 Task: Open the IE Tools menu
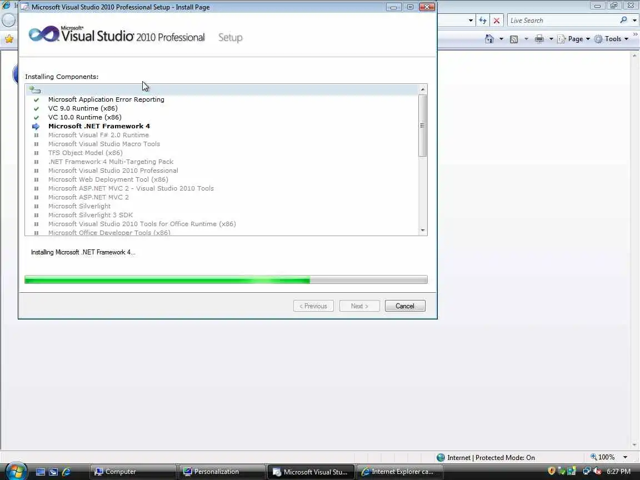tap(611, 39)
